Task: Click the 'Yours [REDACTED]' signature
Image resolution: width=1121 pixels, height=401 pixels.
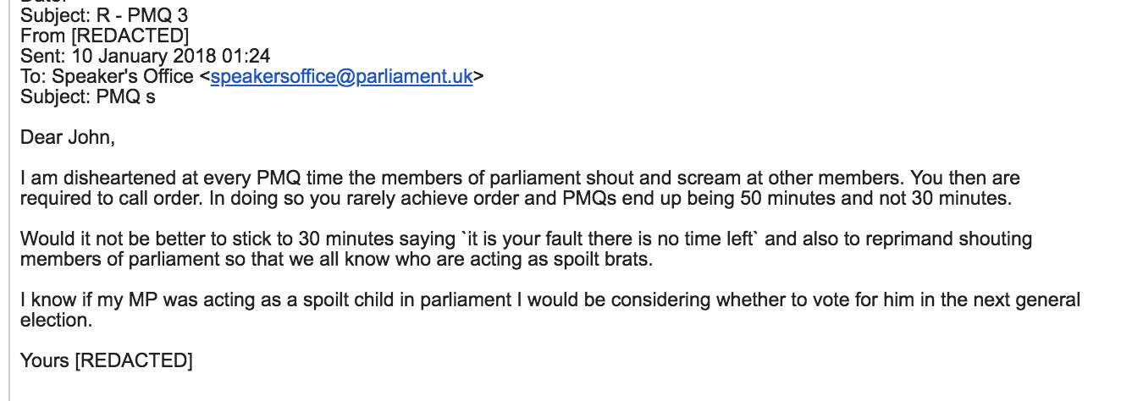Action: pos(107,361)
